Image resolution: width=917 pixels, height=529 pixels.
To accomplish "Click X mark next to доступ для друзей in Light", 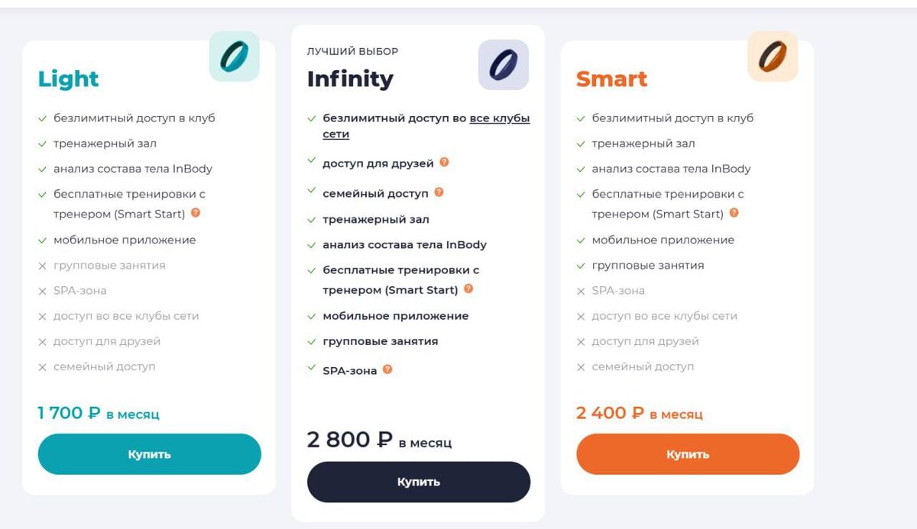I will coord(42,341).
